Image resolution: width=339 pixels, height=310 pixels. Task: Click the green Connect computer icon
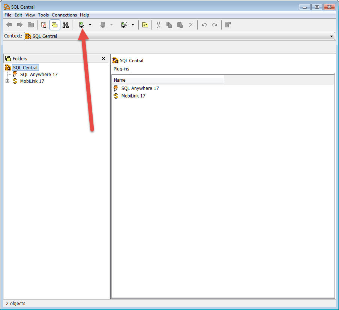point(81,25)
